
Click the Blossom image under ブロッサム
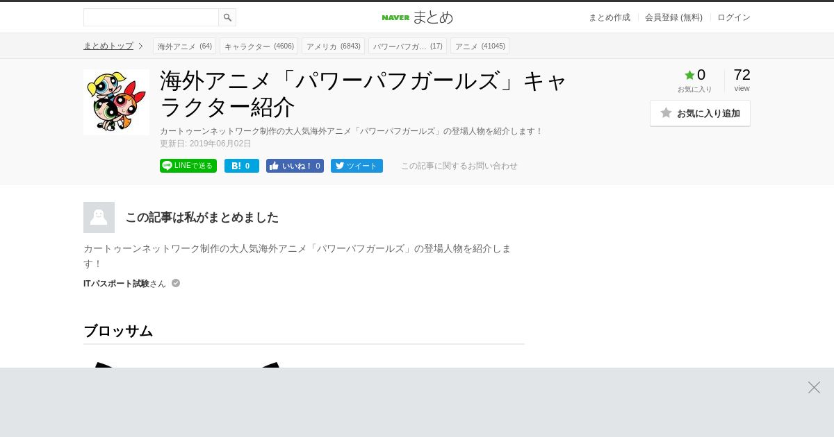(188, 365)
